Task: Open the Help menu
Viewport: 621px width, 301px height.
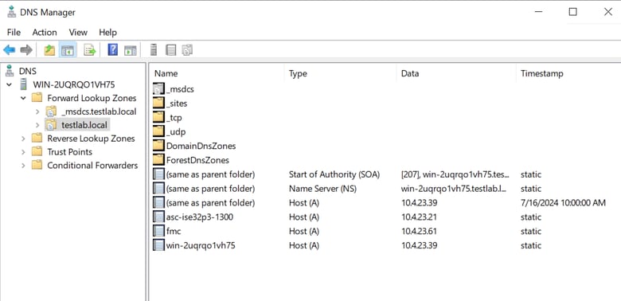Action: click(107, 32)
